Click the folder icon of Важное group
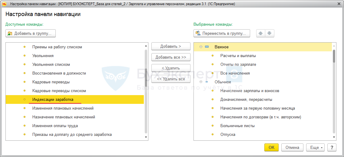The height and width of the screenshot is (157, 344). point(207,47)
